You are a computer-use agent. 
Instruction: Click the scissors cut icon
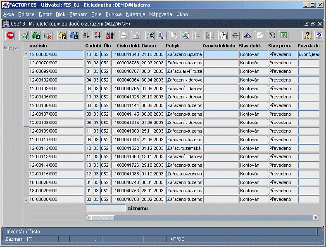coord(150,35)
